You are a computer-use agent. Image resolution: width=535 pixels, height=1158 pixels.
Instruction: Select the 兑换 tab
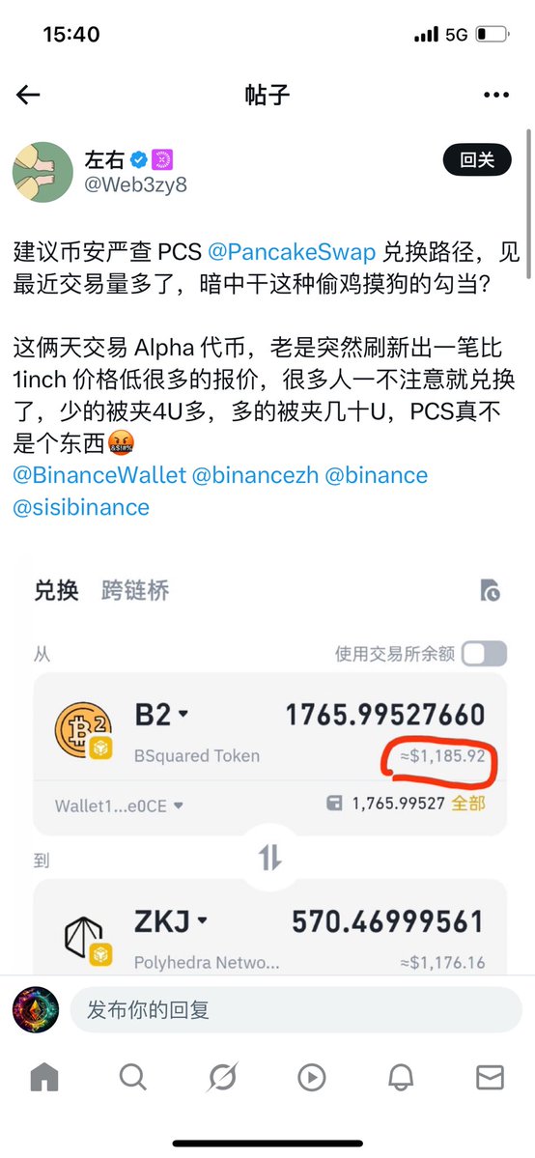56,590
